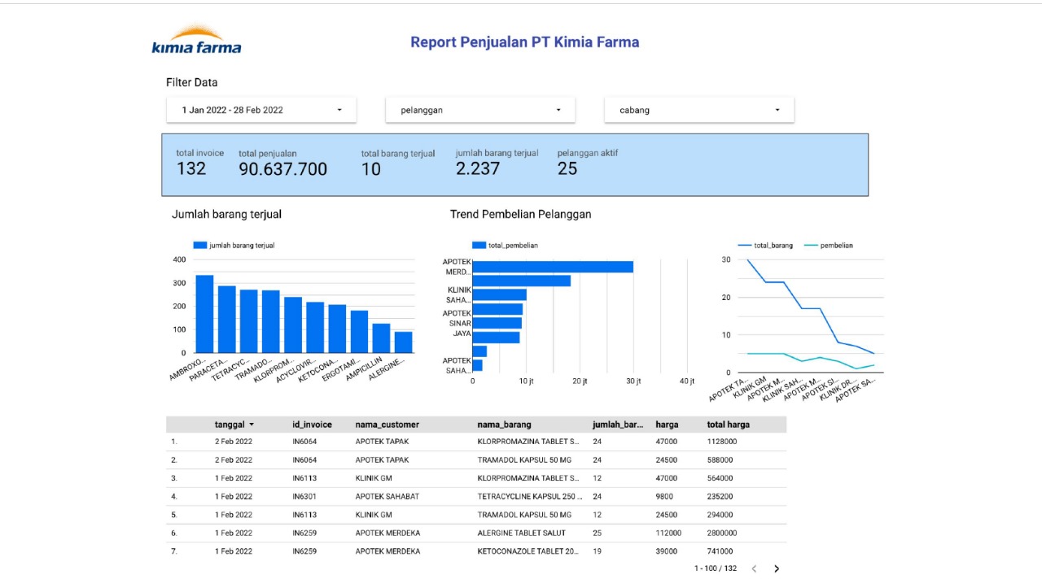Click KETOCONAZOLE TABLET cell in row 7
This screenshot has height=588, width=1042.
[x=528, y=551]
